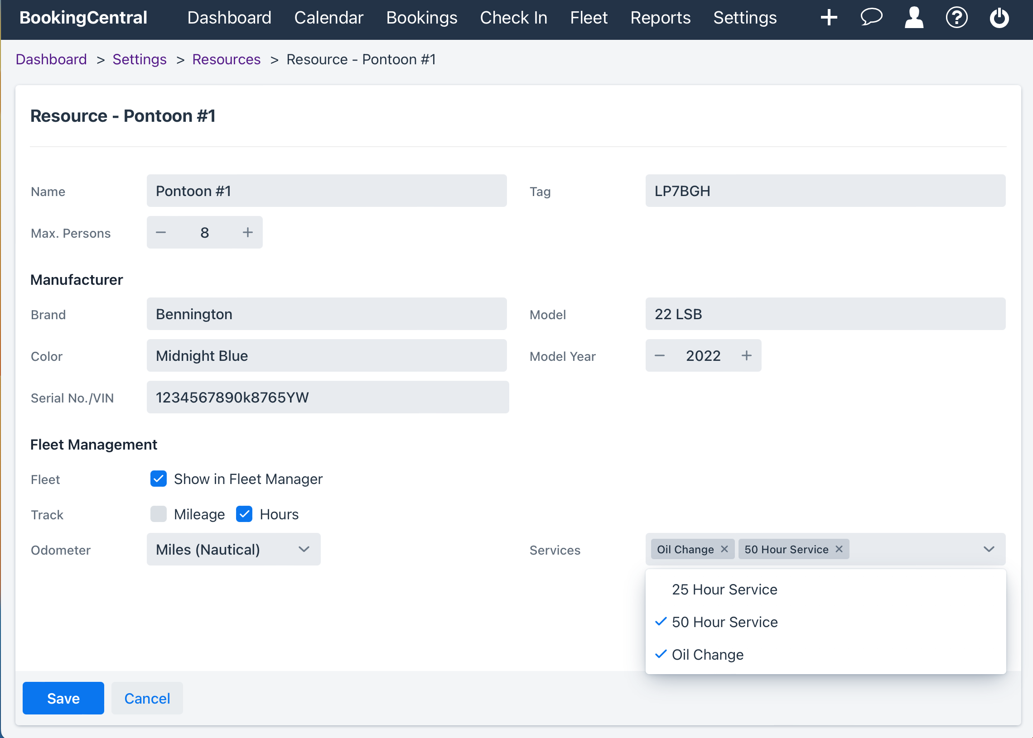Open the Calendar nav item
The width and height of the screenshot is (1033, 738).
coord(329,18)
